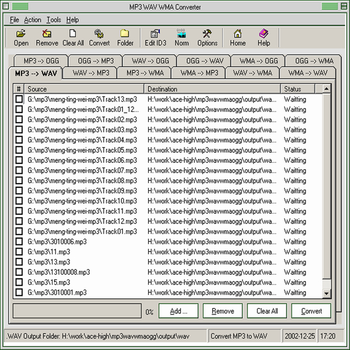This screenshot has height=350, width=350.
Task: Tick the Track02.mp3 checkbox
Action: tap(19, 120)
